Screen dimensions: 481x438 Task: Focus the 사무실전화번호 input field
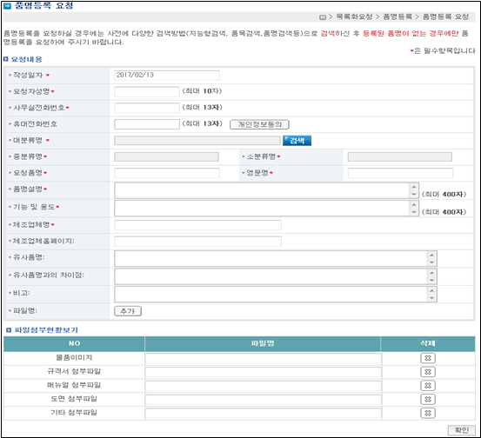pyautogui.click(x=147, y=108)
